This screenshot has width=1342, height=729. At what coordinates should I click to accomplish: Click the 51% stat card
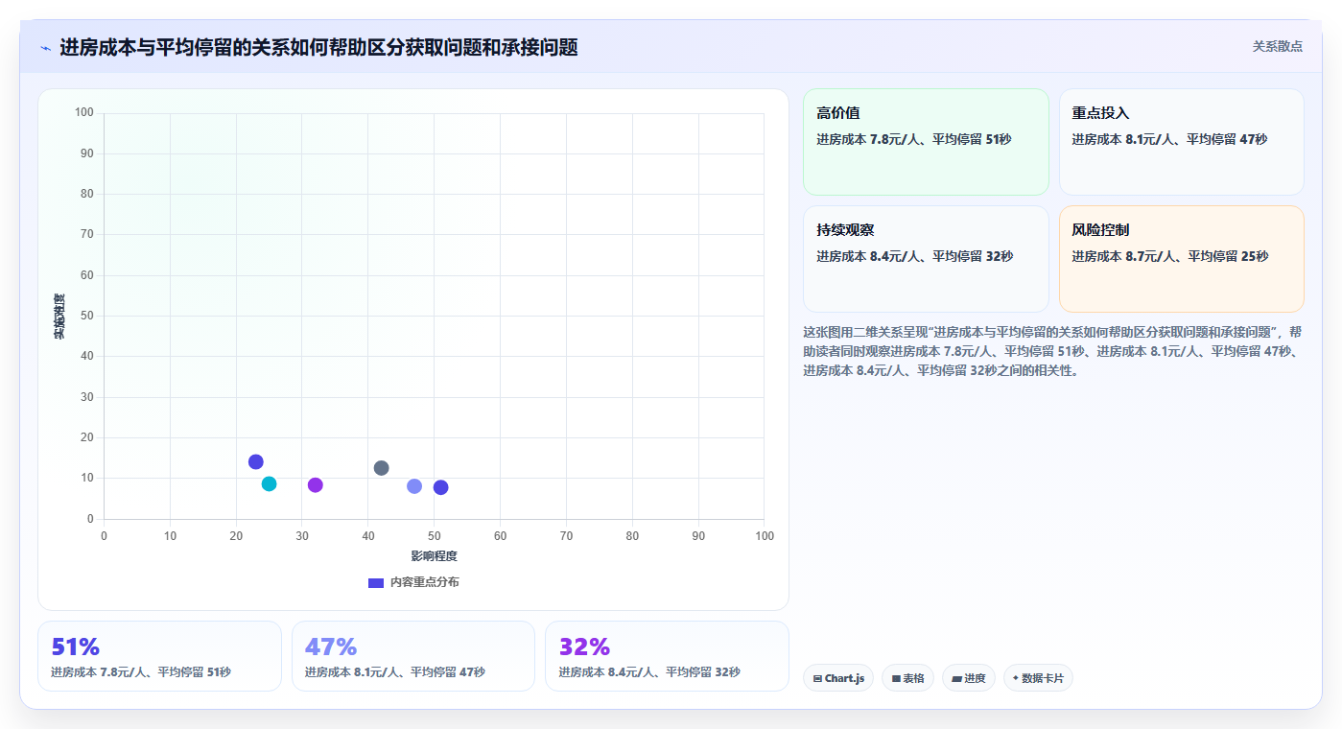[x=159, y=656]
